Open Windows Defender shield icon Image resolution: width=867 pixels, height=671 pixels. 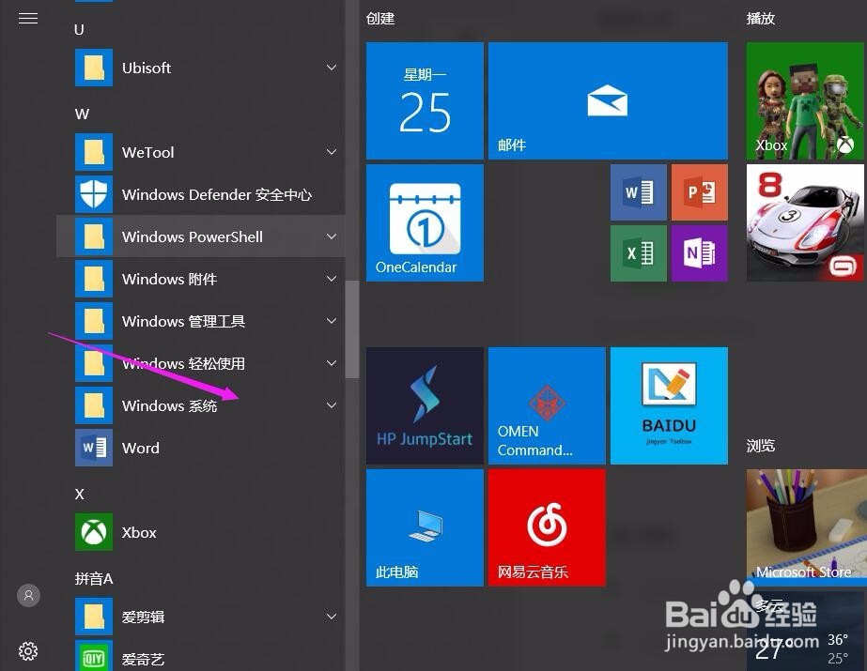coord(94,194)
